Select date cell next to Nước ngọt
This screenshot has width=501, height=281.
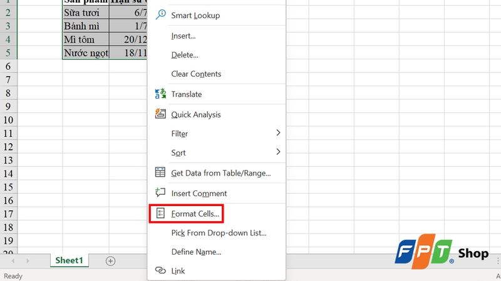(x=128, y=53)
